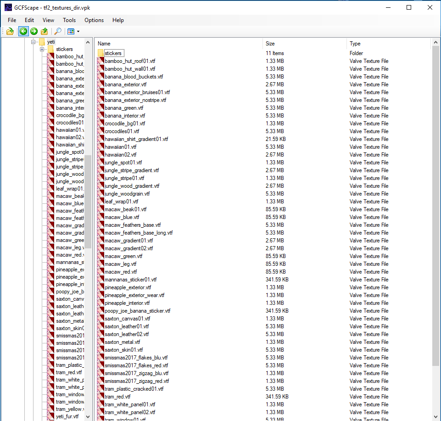This screenshot has width=441, height=421.
Task: Click the 11 Items size cell
Action: pyautogui.click(x=275, y=53)
